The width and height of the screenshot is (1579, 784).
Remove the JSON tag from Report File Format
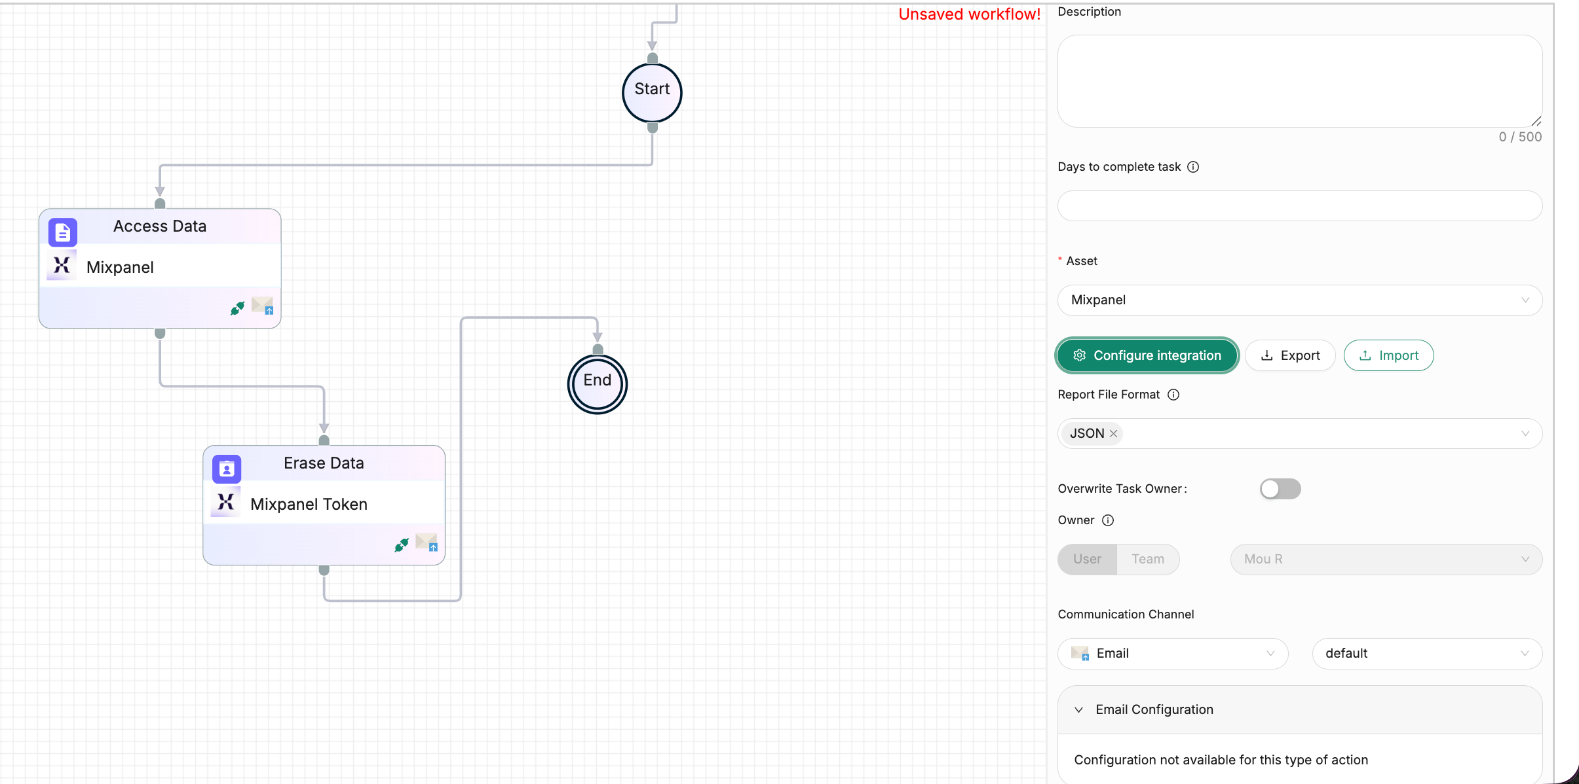point(1113,433)
